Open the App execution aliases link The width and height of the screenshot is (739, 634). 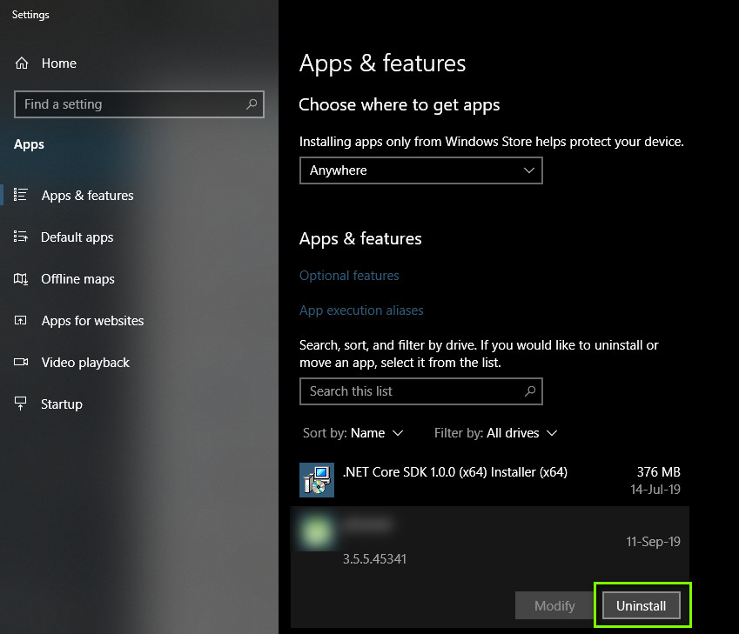click(361, 310)
